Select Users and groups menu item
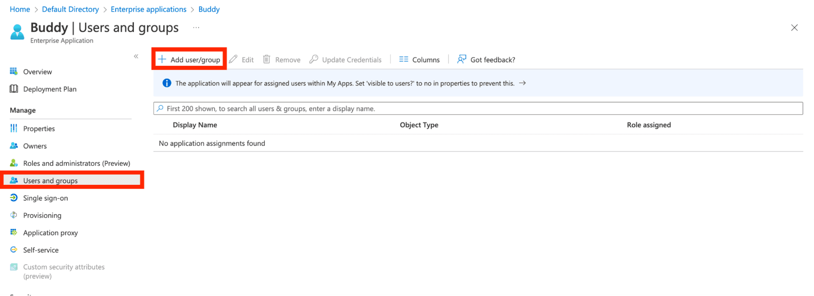This screenshot has height=296, width=814. tap(50, 181)
